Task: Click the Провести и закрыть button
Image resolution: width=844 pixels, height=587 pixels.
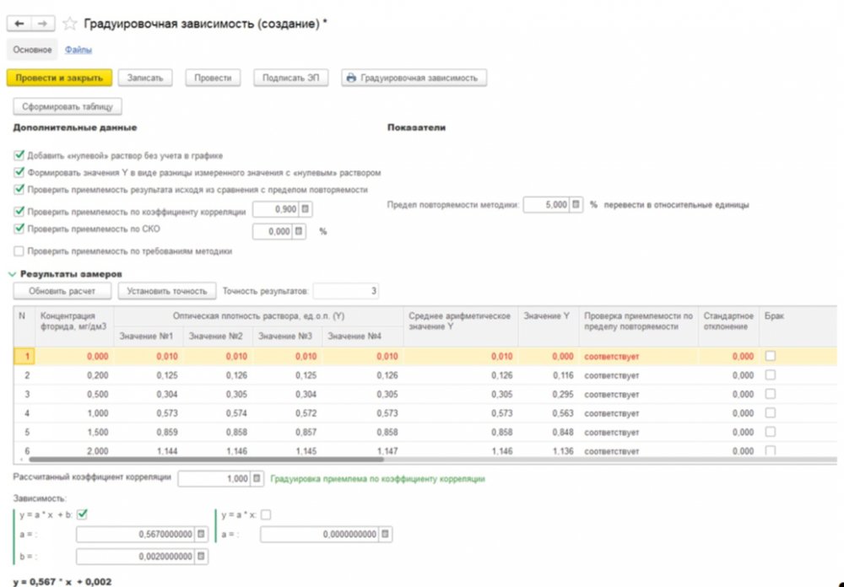Action: click(x=59, y=78)
